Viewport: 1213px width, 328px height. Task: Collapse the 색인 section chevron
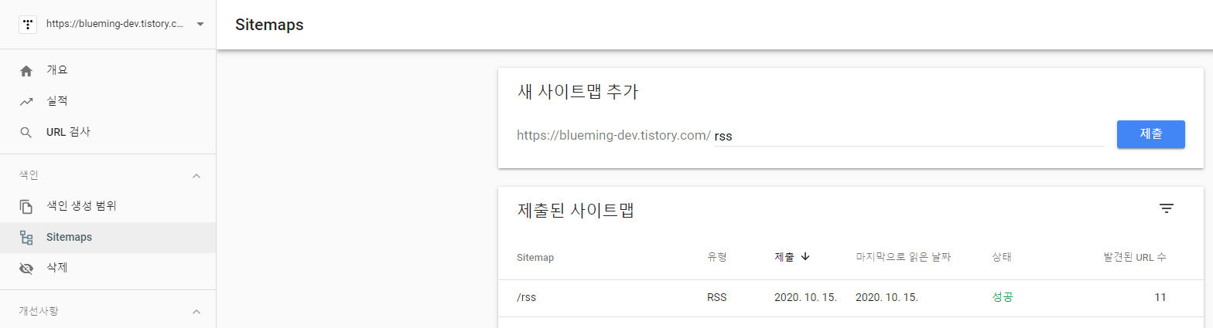pyautogui.click(x=196, y=176)
